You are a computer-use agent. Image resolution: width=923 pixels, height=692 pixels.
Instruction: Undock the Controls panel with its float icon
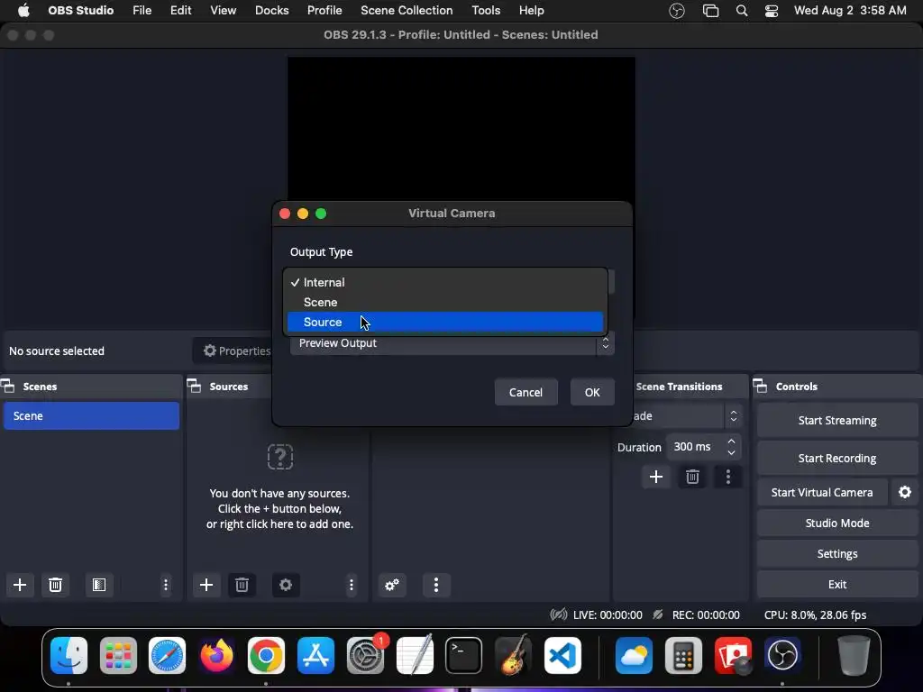pos(761,387)
